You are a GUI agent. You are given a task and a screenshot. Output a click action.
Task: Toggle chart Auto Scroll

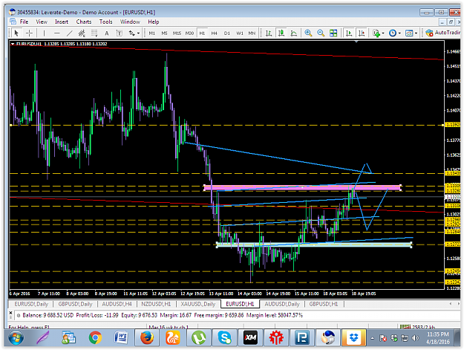click(x=349, y=33)
